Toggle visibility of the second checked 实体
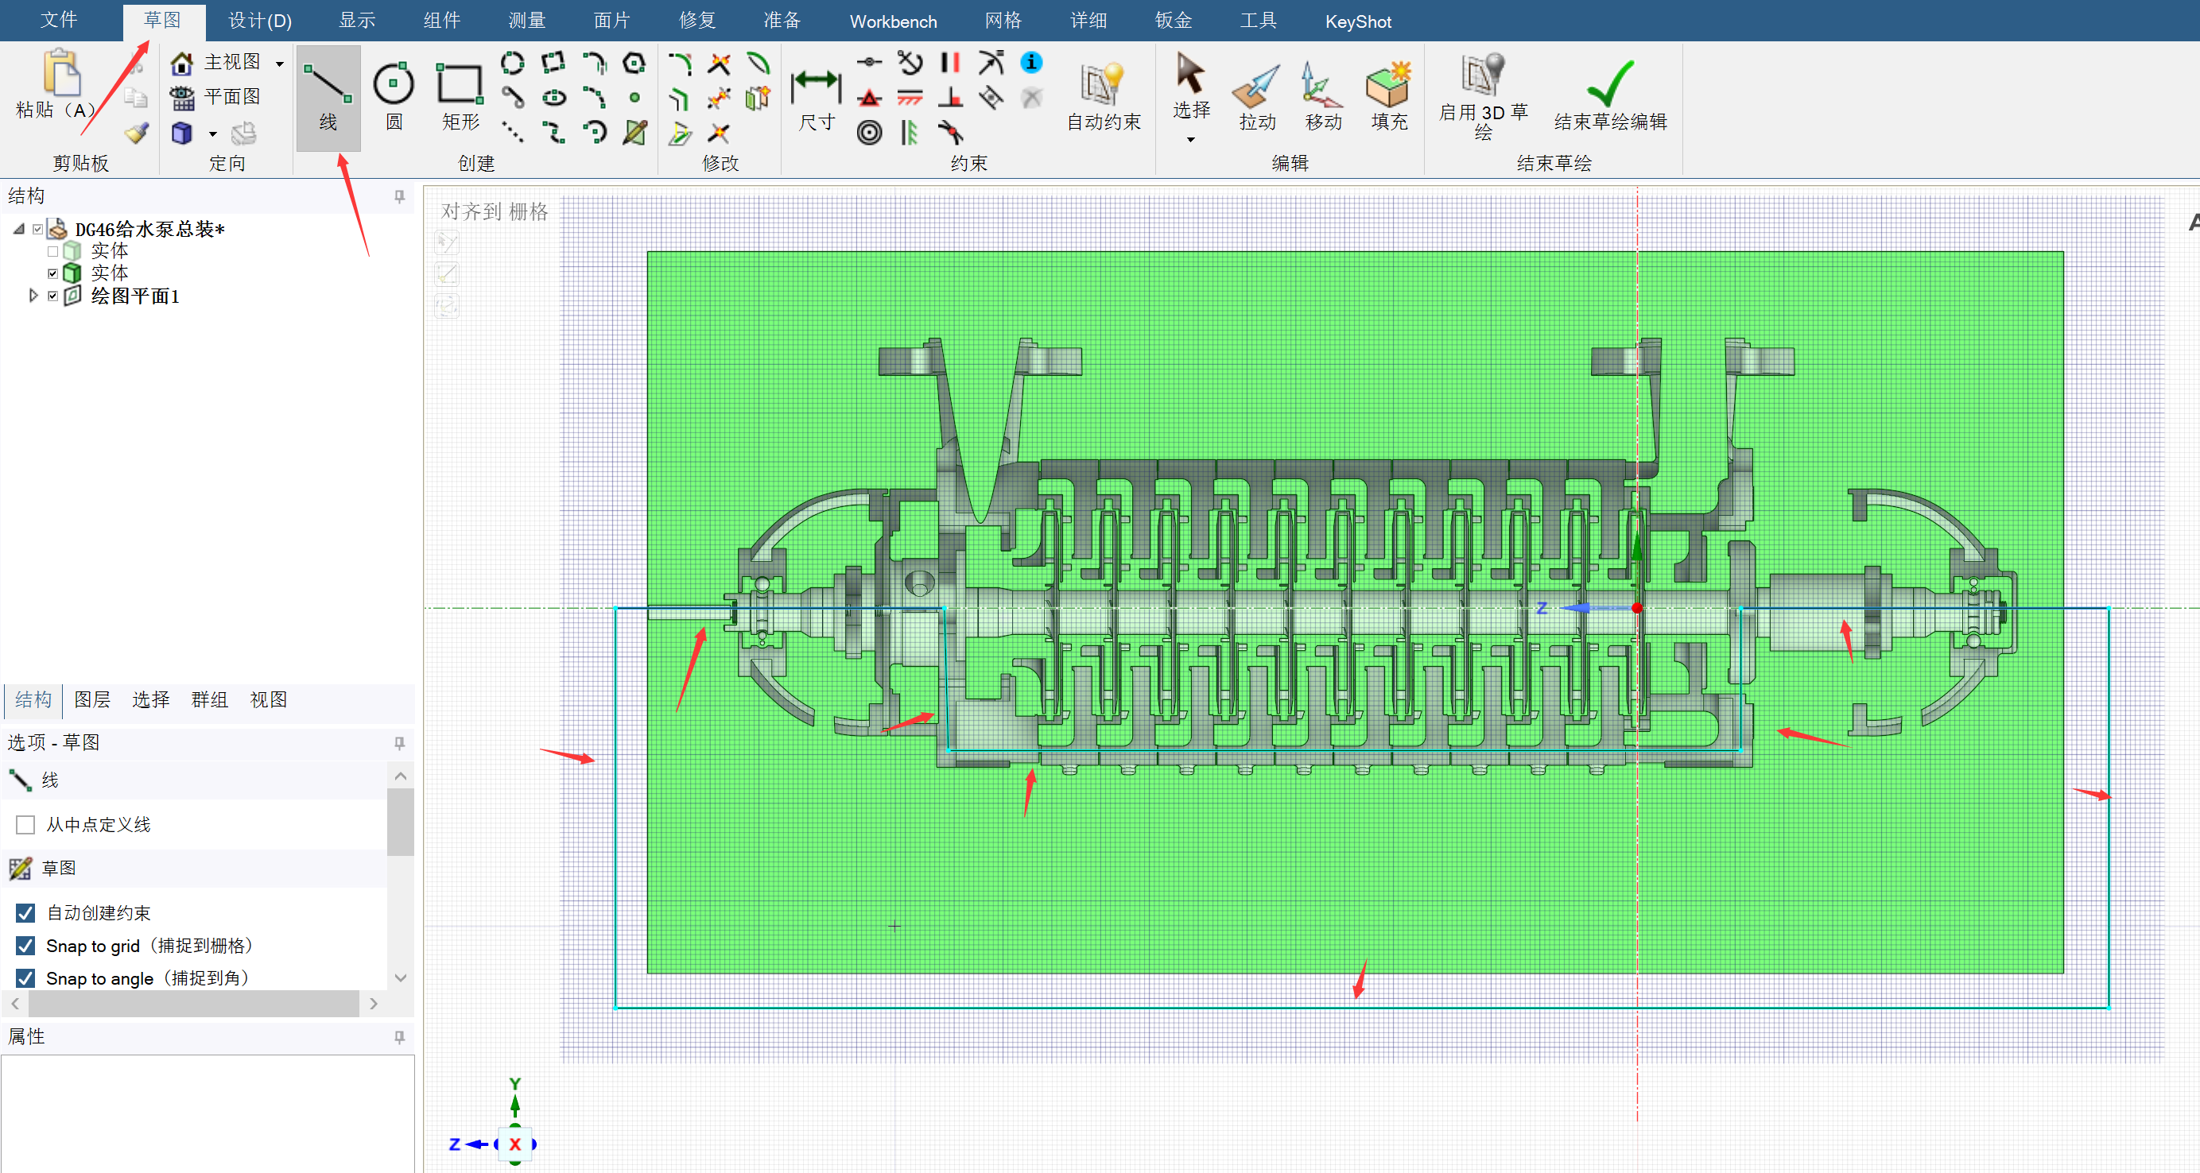The height and width of the screenshot is (1173, 2200). tap(53, 273)
